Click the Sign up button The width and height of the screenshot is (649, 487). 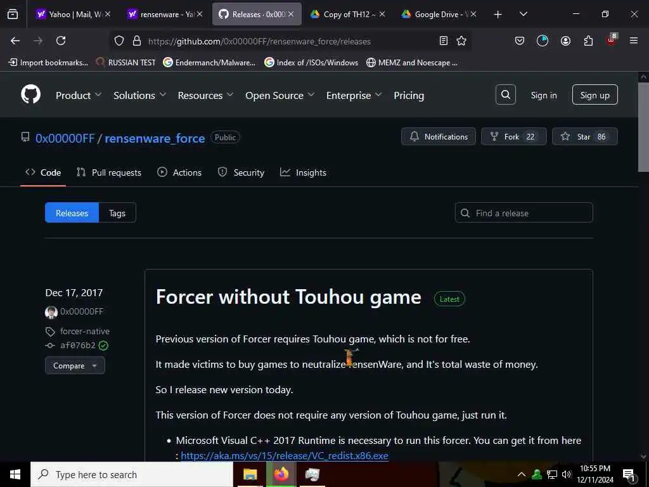[594, 95]
